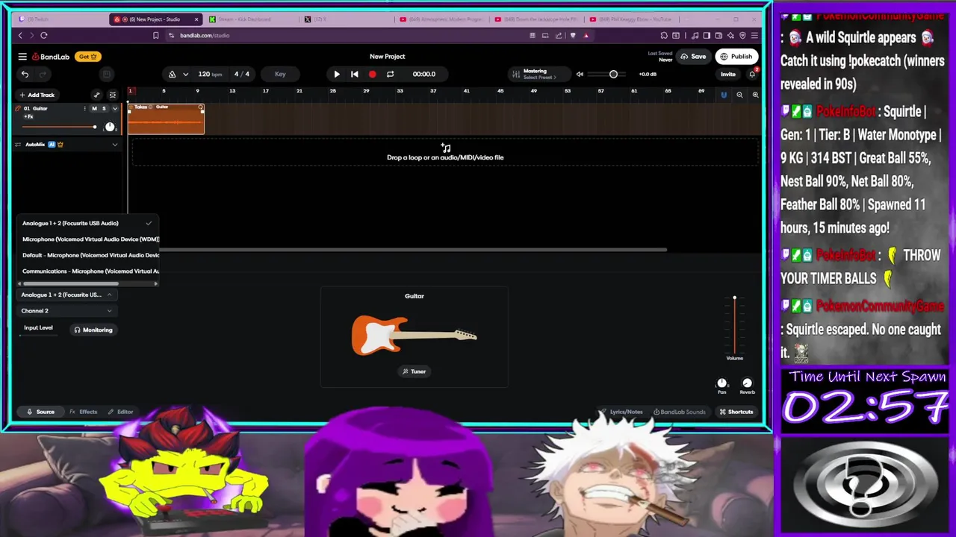Image resolution: width=956 pixels, height=537 pixels.
Task: Undo the last action
Action: pos(25,74)
